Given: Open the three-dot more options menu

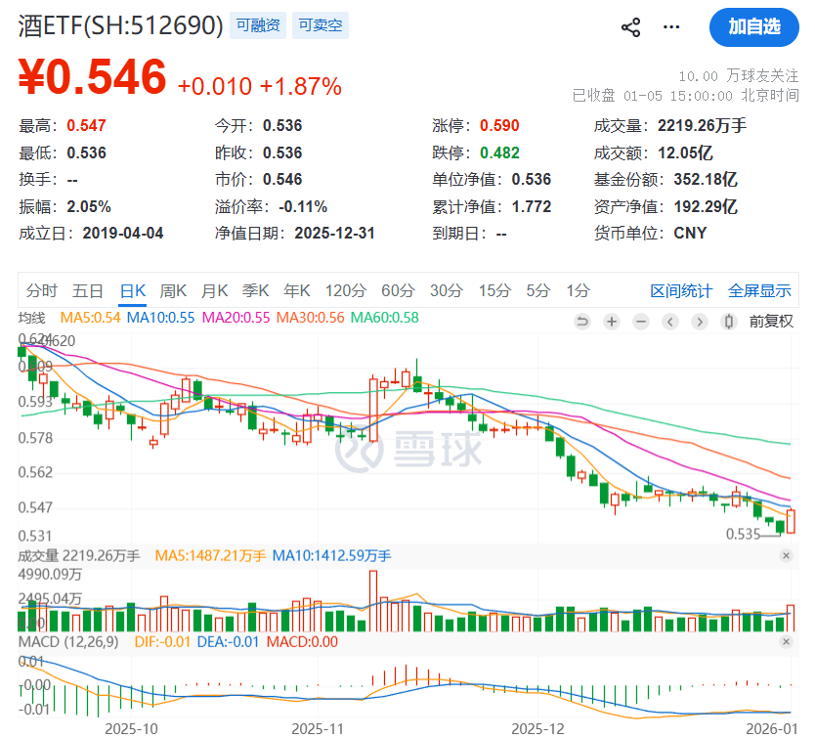Looking at the screenshot, I should pos(670,27).
